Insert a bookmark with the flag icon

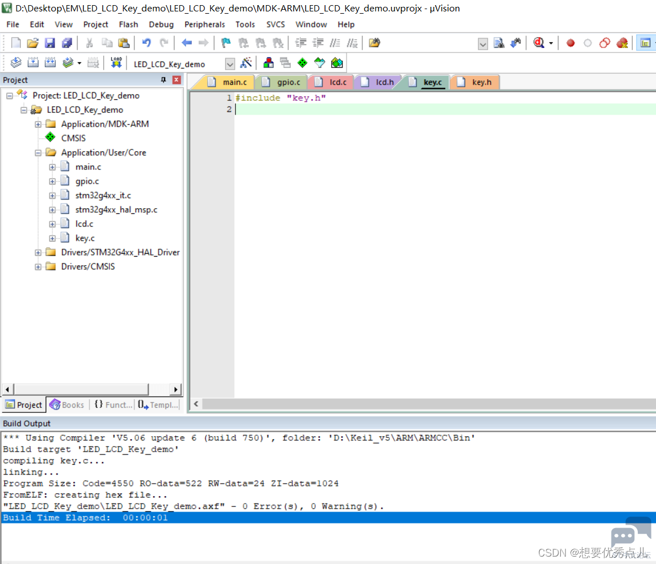[226, 43]
